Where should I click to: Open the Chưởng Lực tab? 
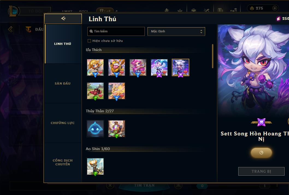coord(63,123)
